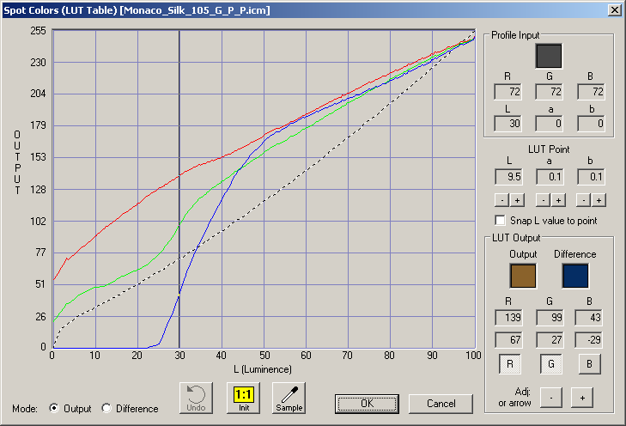Click the Profile Input a field
Screen dimensions: 626x426
click(550, 124)
